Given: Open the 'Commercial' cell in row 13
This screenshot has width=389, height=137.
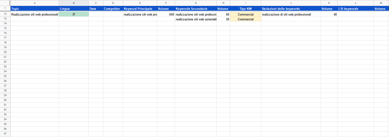Looking at the screenshot, I should coord(245,19).
